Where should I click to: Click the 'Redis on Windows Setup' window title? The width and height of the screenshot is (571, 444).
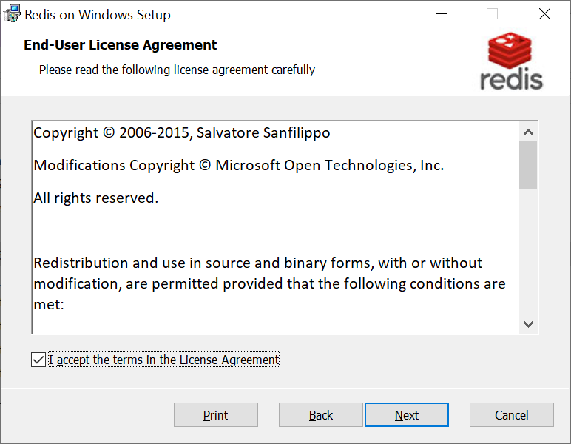pyautogui.click(x=98, y=15)
